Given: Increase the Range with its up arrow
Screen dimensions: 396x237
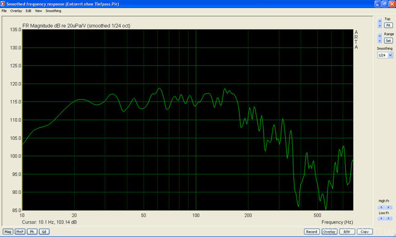Looking at the screenshot, I should click(379, 36).
